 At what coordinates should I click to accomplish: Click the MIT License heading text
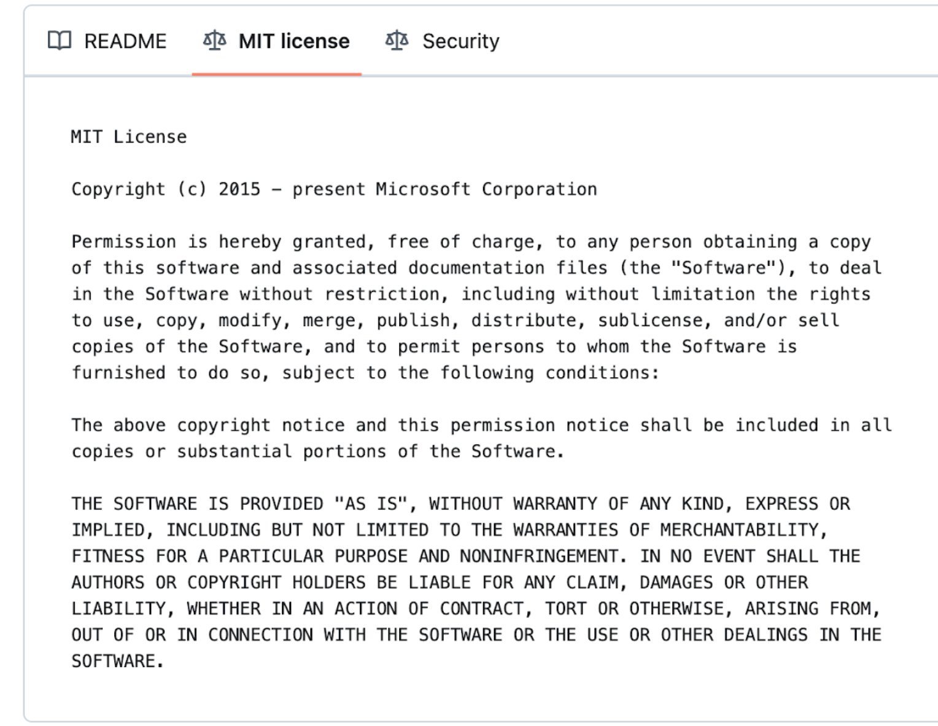click(128, 136)
